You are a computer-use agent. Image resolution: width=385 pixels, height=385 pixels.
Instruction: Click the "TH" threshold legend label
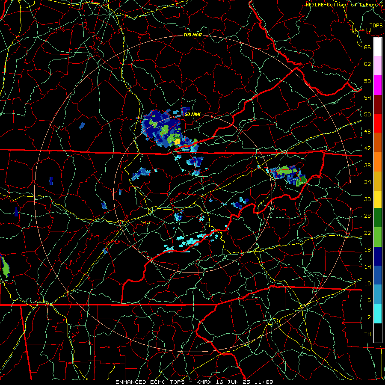[x=367, y=334]
